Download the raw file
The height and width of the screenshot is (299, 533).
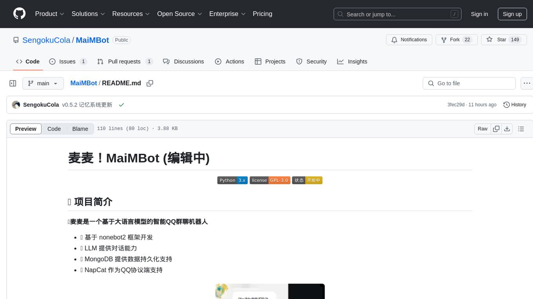pos(507,129)
